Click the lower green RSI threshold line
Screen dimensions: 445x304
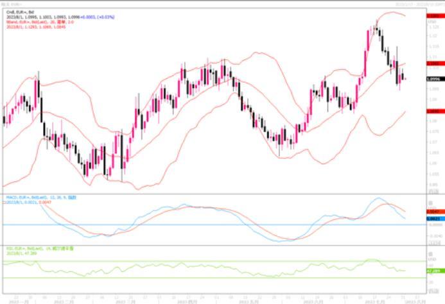pyautogui.click(x=193, y=278)
